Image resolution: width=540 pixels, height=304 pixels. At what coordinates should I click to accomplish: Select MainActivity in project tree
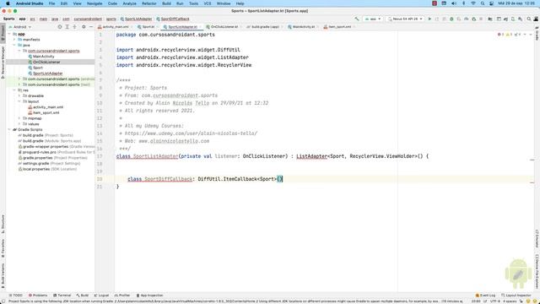[43, 57]
